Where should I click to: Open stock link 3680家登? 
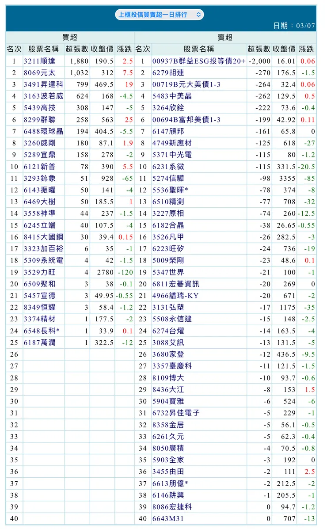click(168, 354)
